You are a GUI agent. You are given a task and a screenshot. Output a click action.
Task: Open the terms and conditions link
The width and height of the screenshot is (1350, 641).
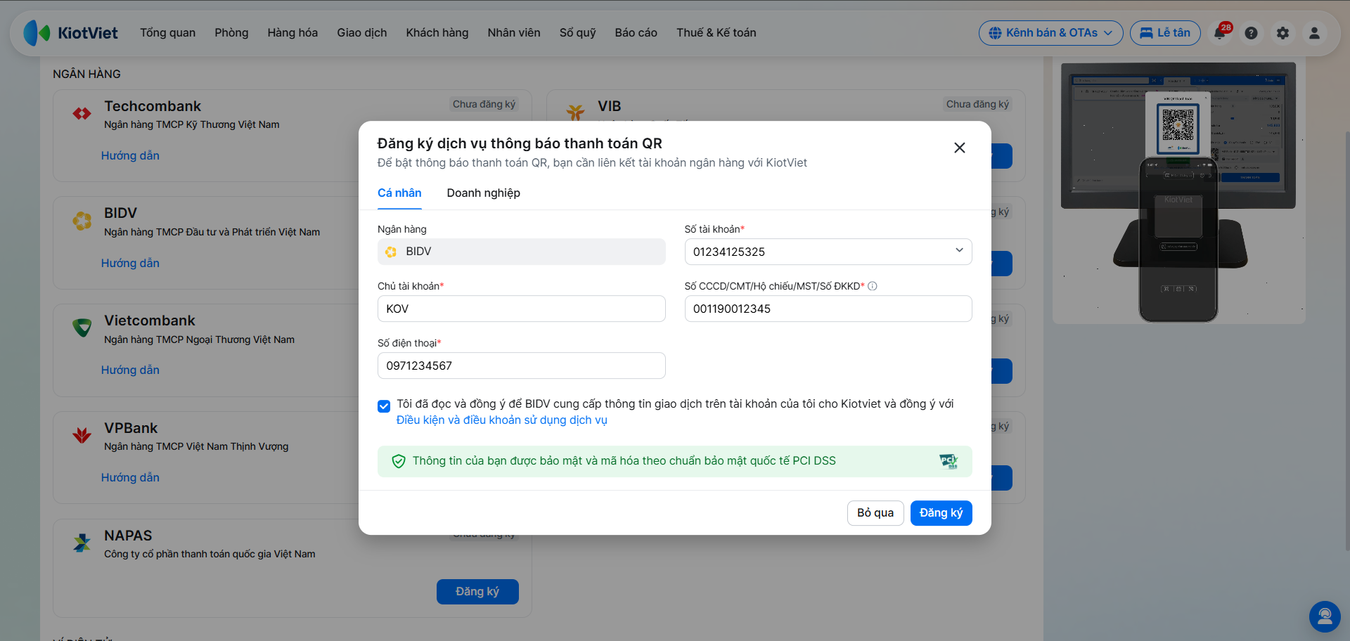[502, 420]
